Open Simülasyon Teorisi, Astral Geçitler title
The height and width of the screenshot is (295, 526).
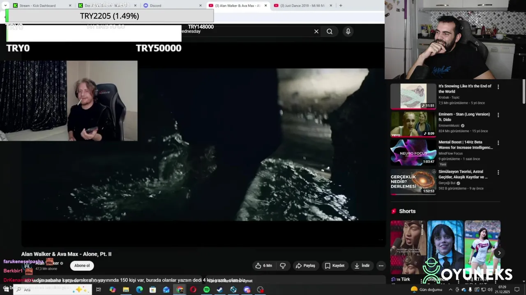(x=463, y=174)
